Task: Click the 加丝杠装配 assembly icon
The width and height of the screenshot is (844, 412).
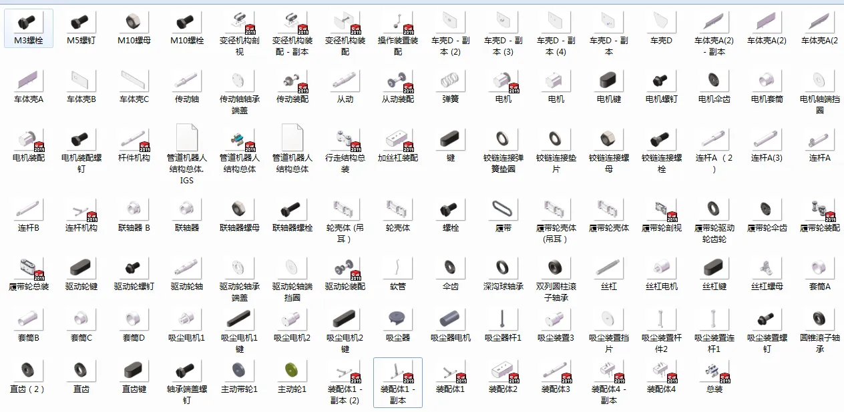Action: (x=398, y=140)
